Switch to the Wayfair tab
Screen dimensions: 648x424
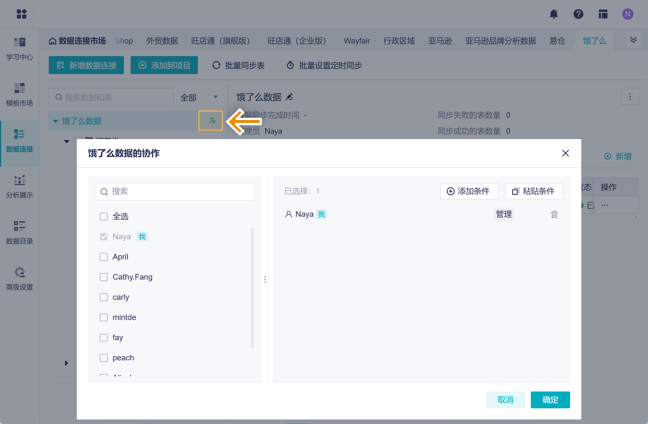click(x=357, y=41)
